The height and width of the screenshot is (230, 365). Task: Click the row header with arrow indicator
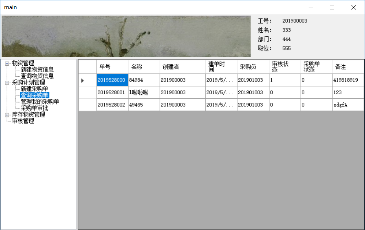87,80
